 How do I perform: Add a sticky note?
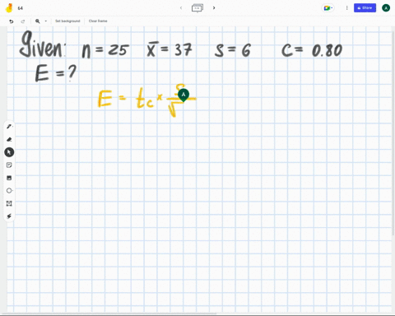click(9, 165)
